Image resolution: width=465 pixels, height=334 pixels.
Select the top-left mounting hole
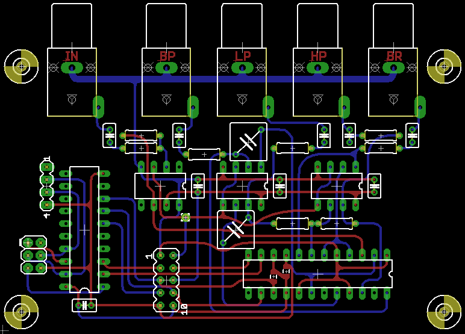[x=21, y=65]
